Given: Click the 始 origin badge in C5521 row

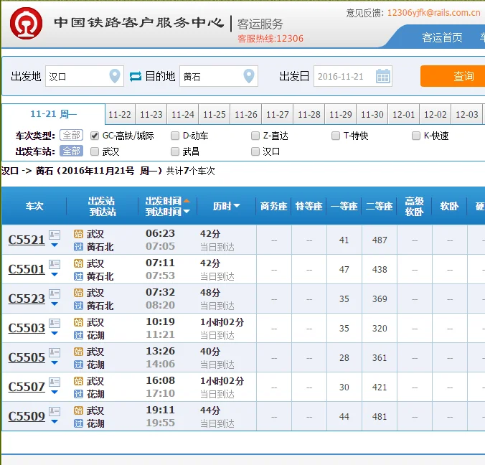Looking at the screenshot, I should coord(79,234).
